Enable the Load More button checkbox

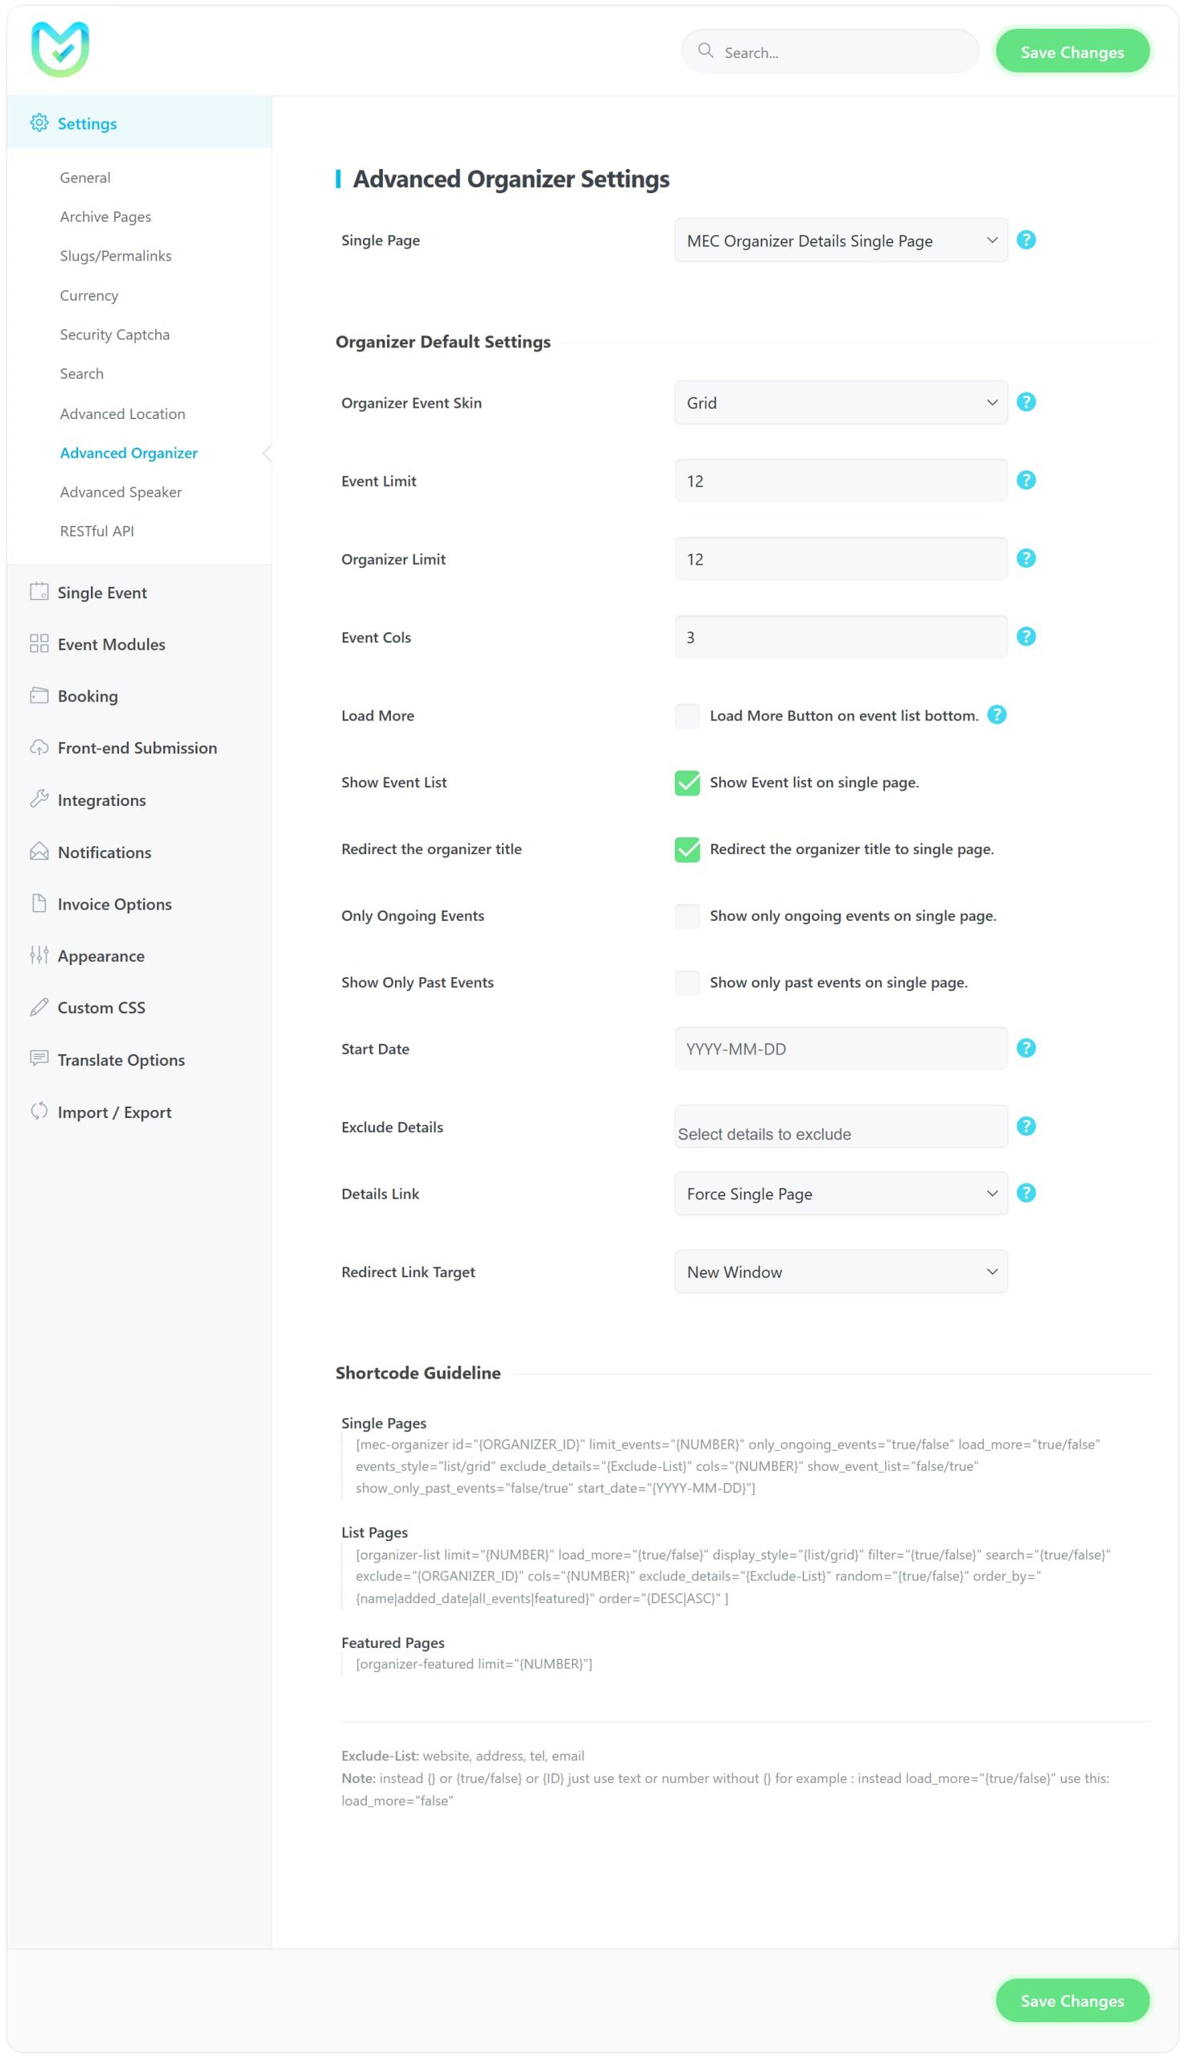pos(687,716)
